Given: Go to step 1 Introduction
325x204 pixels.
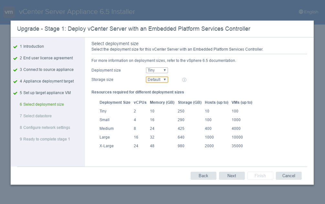Looking at the screenshot, I should (x=32, y=46).
